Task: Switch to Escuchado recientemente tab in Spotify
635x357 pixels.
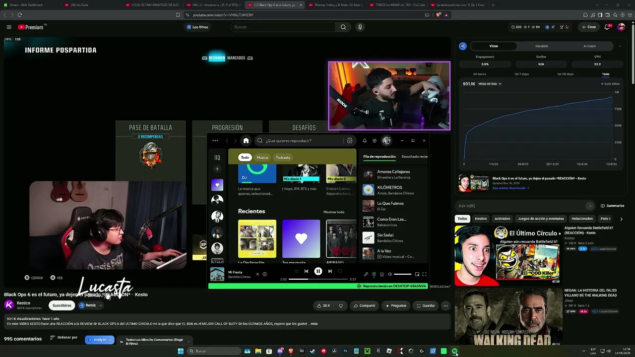Action: [415, 157]
